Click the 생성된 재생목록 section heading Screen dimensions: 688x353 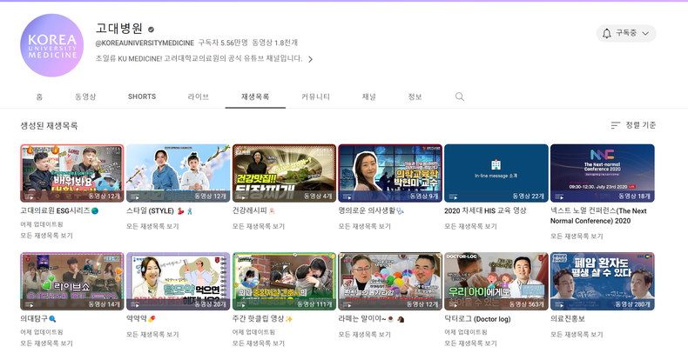(49, 126)
